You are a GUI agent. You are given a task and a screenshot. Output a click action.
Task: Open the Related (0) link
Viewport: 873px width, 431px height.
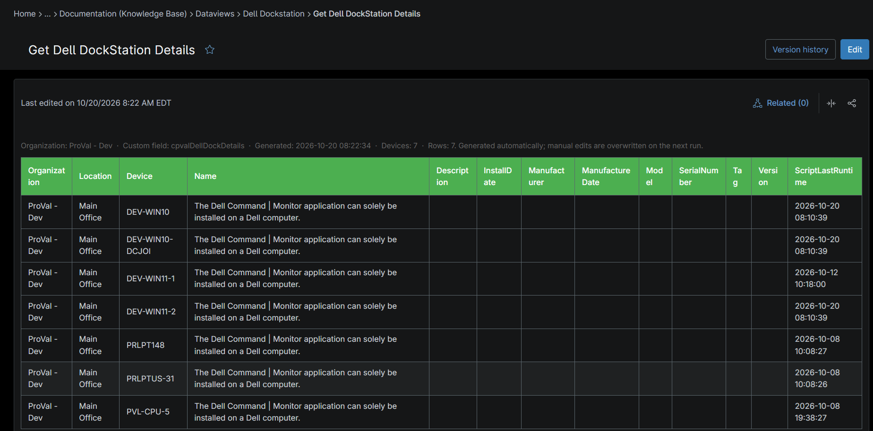tap(781, 103)
